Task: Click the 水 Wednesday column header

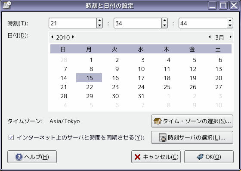Action: (140, 49)
